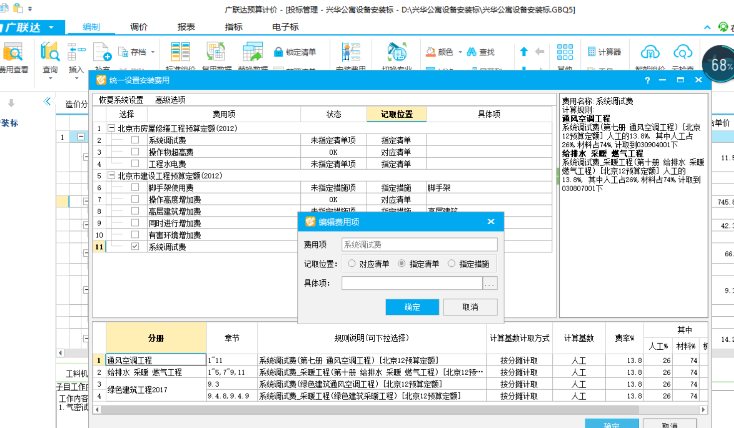Click the horizontal scrollbar under the 分册 table
Viewport: 734px width, 428px height.
(370, 410)
